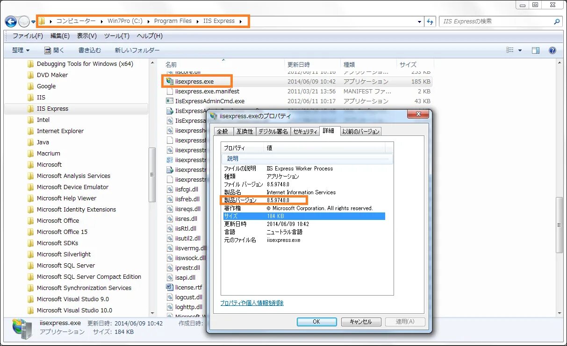Switch to デジタル署名 tab
Image resolution: width=567 pixels, height=346 pixels.
(x=273, y=132)
